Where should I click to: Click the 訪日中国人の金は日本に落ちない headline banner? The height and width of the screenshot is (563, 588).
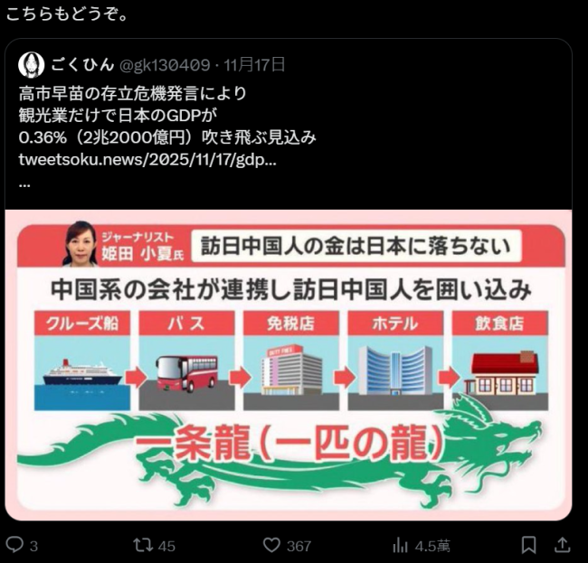[356, 246]
